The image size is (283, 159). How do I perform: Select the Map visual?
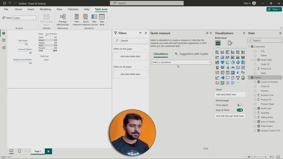[x=217, y=68]
